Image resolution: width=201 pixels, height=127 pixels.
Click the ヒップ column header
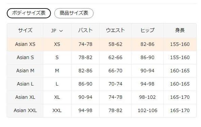click(148, 30)
